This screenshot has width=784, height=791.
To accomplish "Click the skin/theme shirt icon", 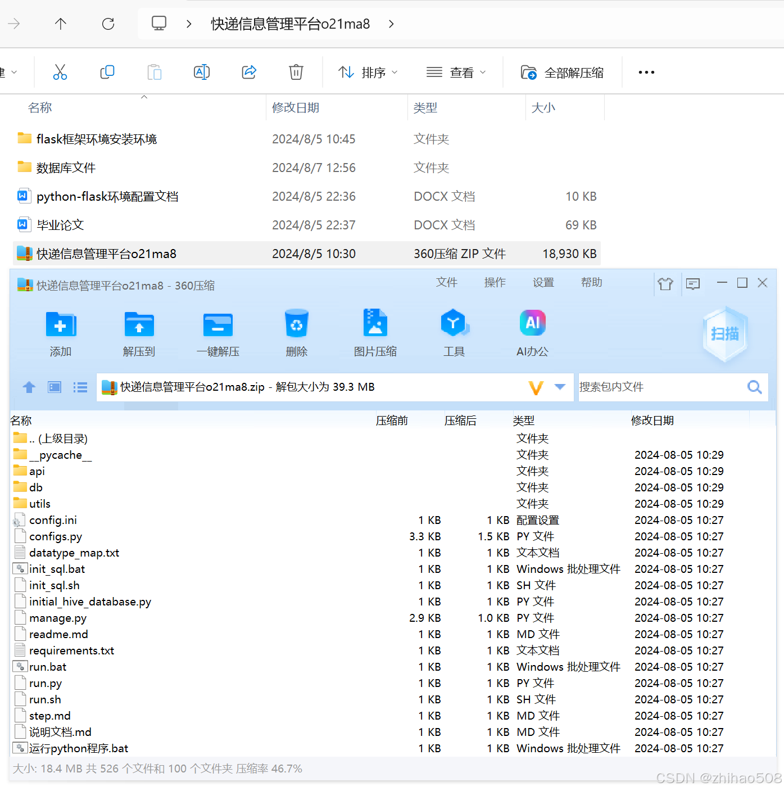I will 666,284.
